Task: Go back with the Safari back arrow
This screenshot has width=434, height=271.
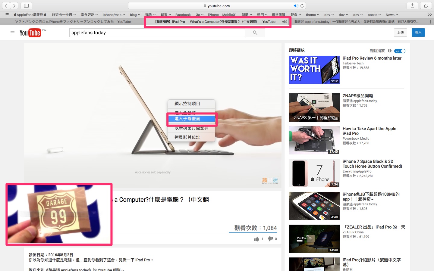Action: [x=6, y=6]
